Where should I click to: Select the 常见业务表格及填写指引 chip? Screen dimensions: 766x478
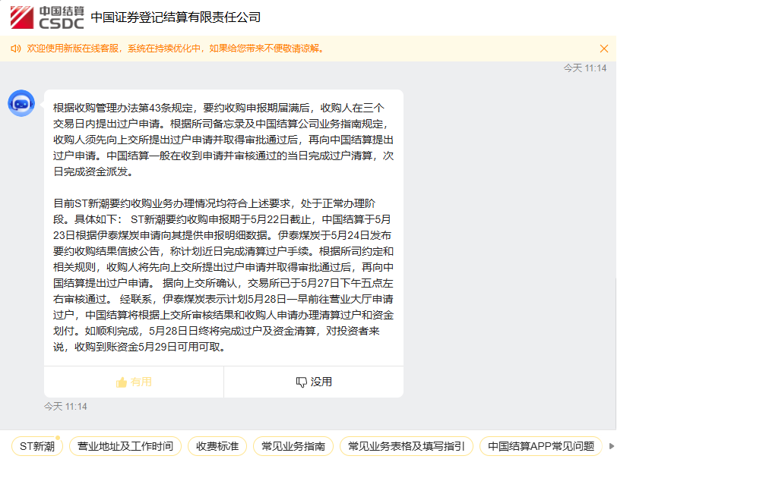point(406,446)
